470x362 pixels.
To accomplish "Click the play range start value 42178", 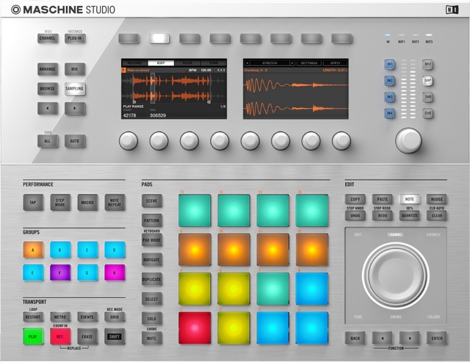I will point(129,115).
